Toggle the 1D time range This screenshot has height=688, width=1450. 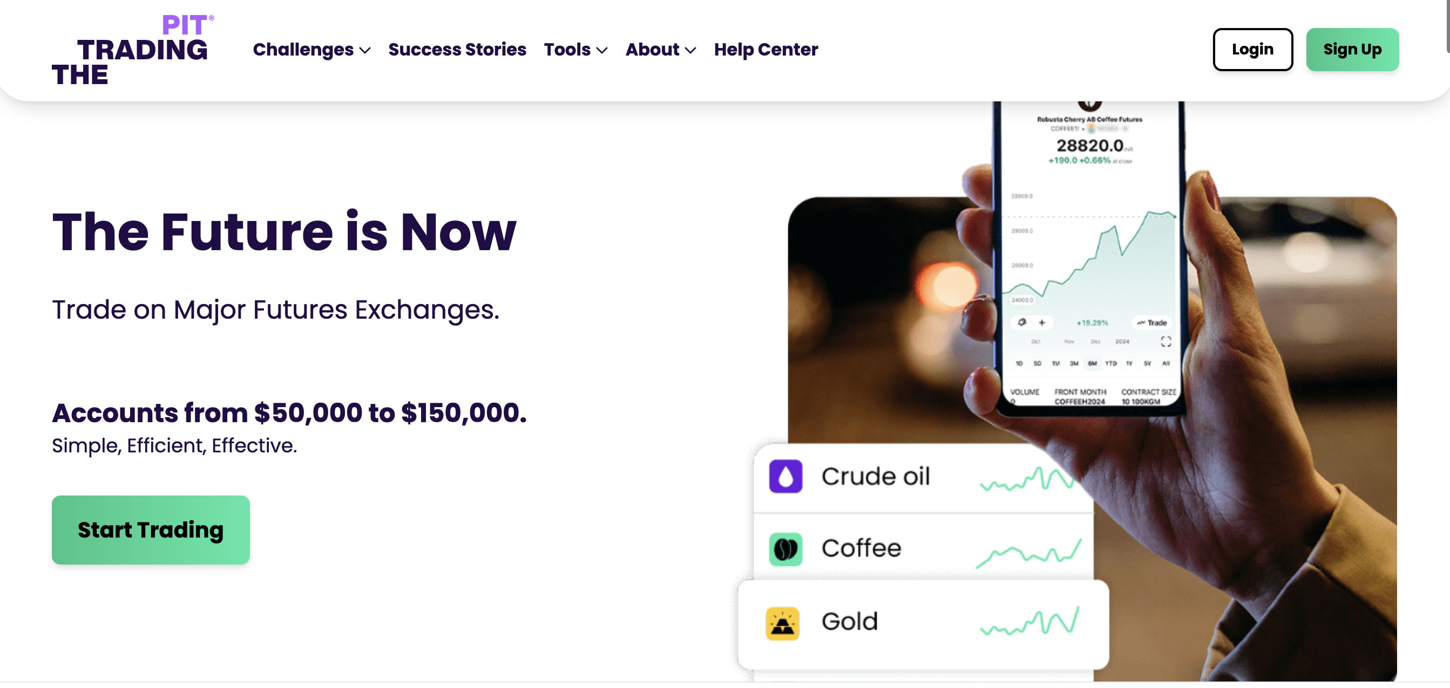(1020, 363)
